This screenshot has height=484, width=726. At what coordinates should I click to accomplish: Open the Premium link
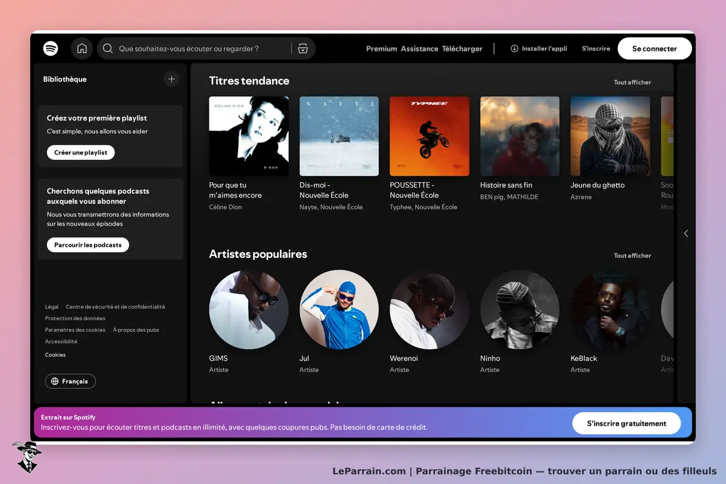(x=382, y=48)
